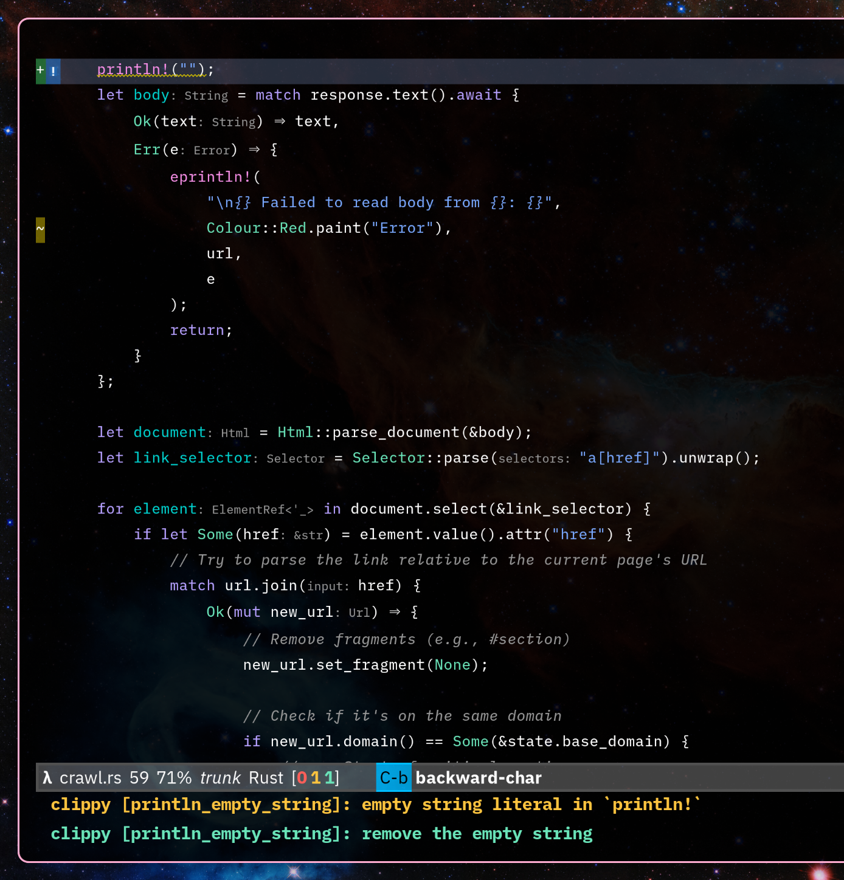Click the blue exclamation flycheck marker in gutter
This screenshot has height=880, width=844.
click(54, 71)
